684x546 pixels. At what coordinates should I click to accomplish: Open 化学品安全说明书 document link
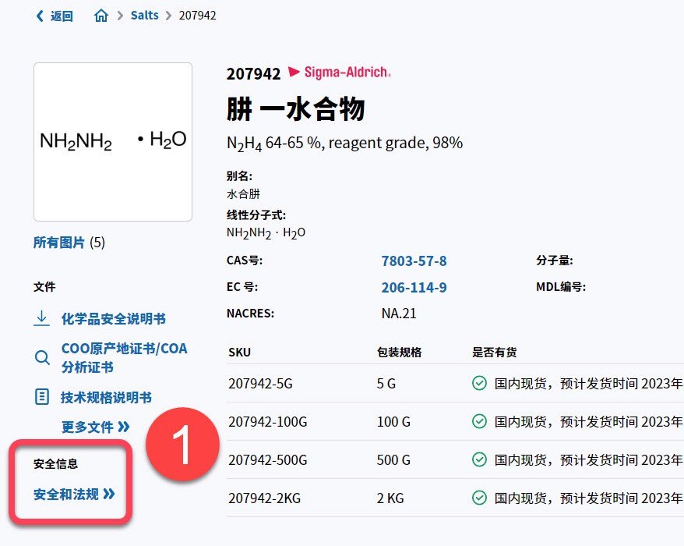click(113, 318)
